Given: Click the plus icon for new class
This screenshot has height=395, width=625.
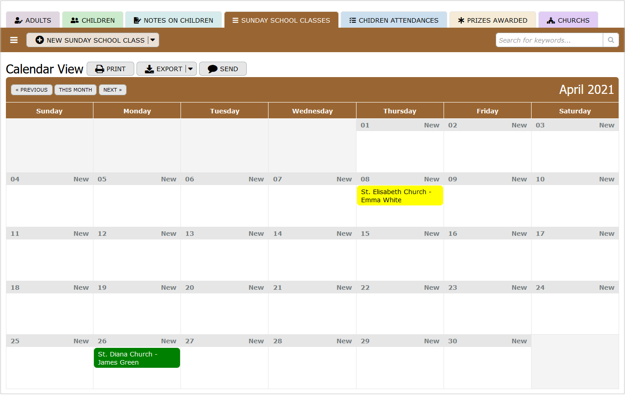Looking at the screenshot, I should (x=39, y=40).
